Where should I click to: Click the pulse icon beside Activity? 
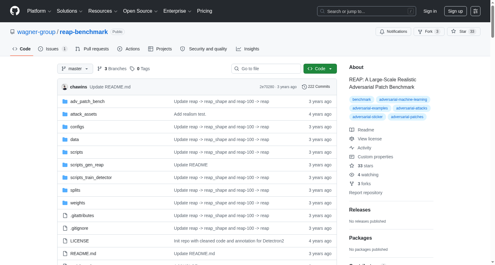(x=352, y=148)
